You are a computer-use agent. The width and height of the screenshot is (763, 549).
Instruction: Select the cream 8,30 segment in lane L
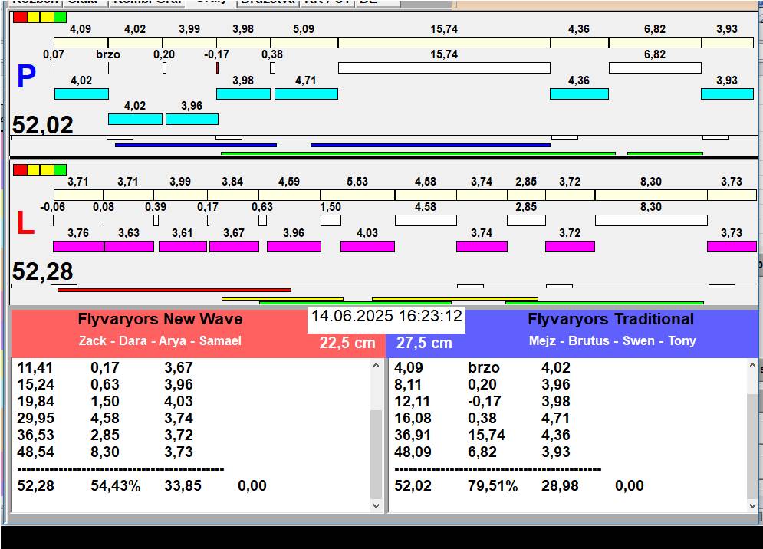(x=651, y=196)
